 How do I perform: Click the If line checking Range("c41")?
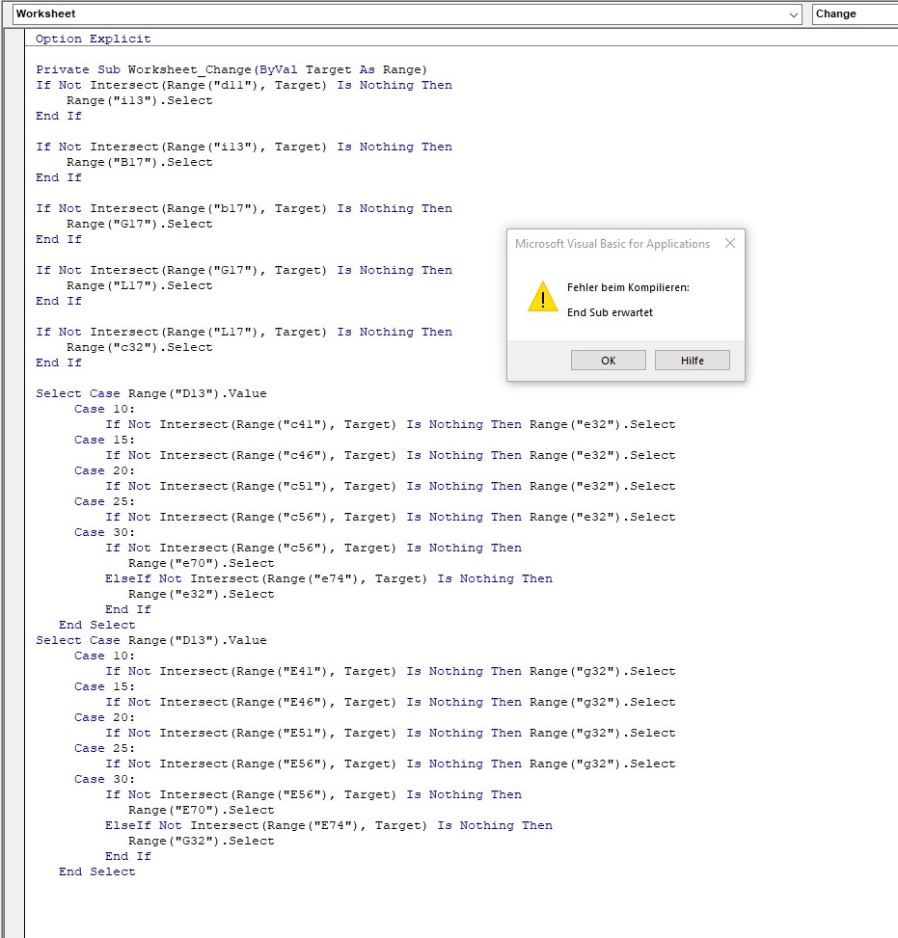pyautogui.click(x=391, y=424)
